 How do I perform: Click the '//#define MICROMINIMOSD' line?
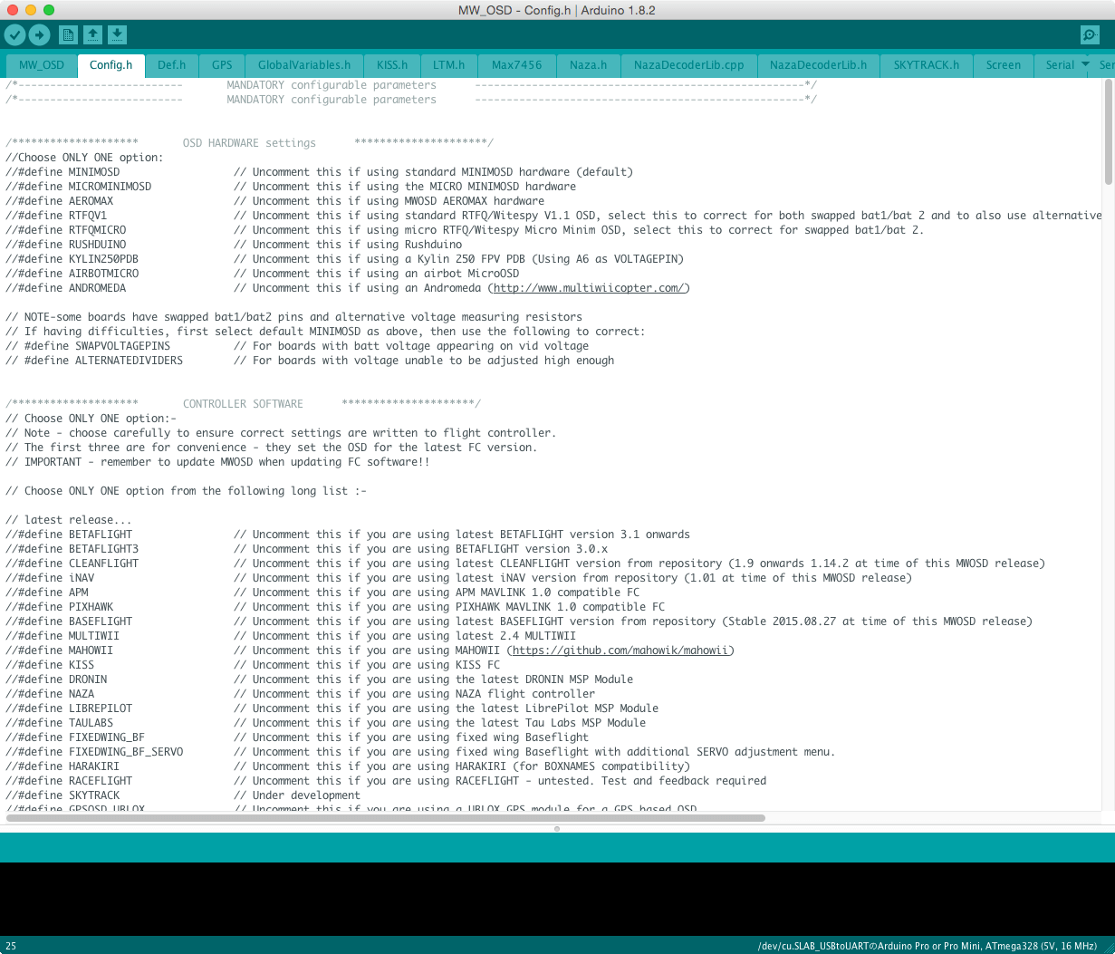coord(291,187)
